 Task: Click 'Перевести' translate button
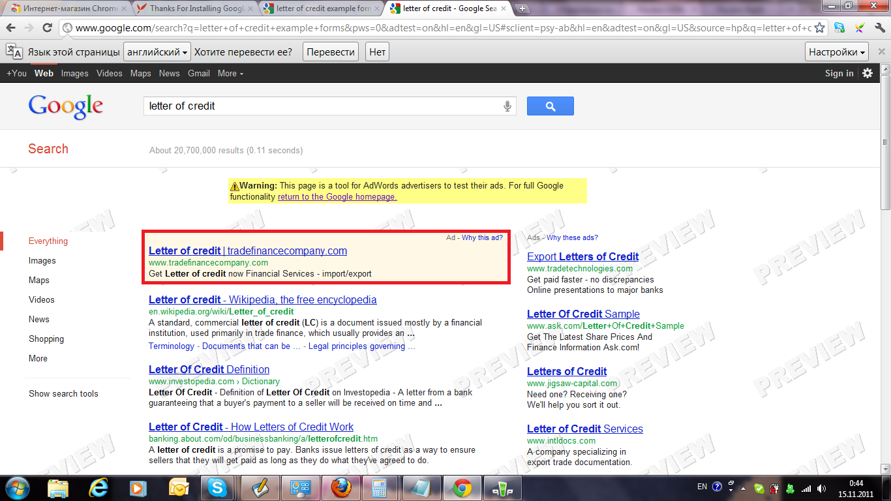[331, 52]
